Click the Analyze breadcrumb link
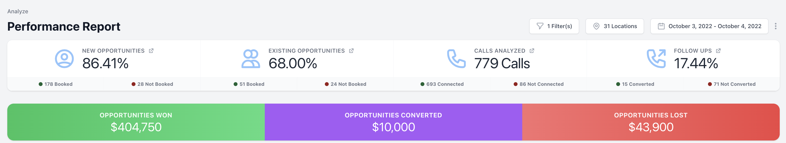The width and height of the screenshot is (786, 143). click(18, 12)
